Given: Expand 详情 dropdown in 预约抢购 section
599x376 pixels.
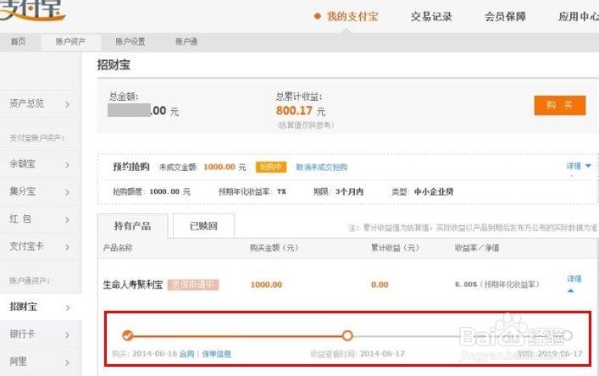Looking at the screenshot, I should pos(579,166).
